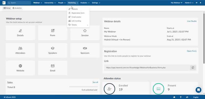Image resolution: width=205 pixels, height=99 pixels.
Task: Click the My Webinar name value
Action: [110, 32]
